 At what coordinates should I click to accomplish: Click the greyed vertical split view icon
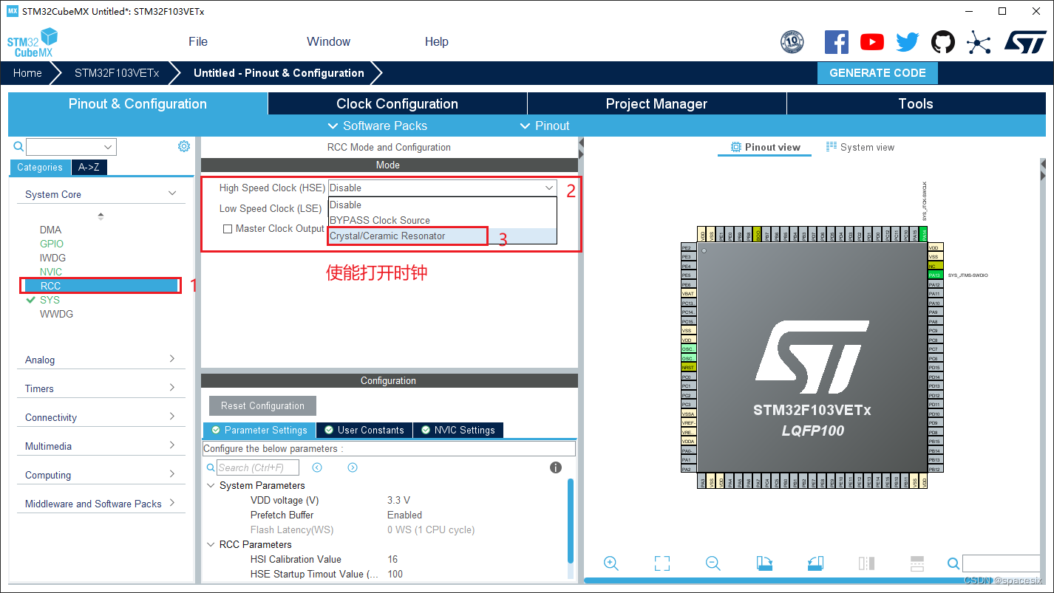pyautogui.click(x=866, y=563)
